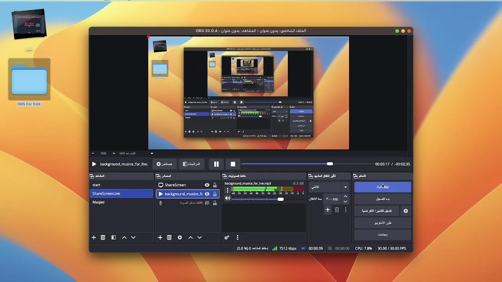Open the audio mixer dock menu dots
Viewport: 502px width, 282px height.
click(x=237, y=237)
